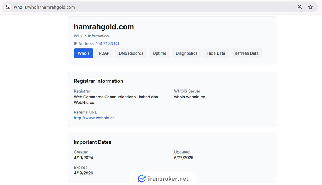Click the whois.webnic.cc server value
The height and width of the screenshot is (185, 322).
tap(189, 97)
